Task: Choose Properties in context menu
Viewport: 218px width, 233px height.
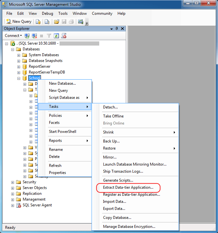Action: click(x=65, y=173)
